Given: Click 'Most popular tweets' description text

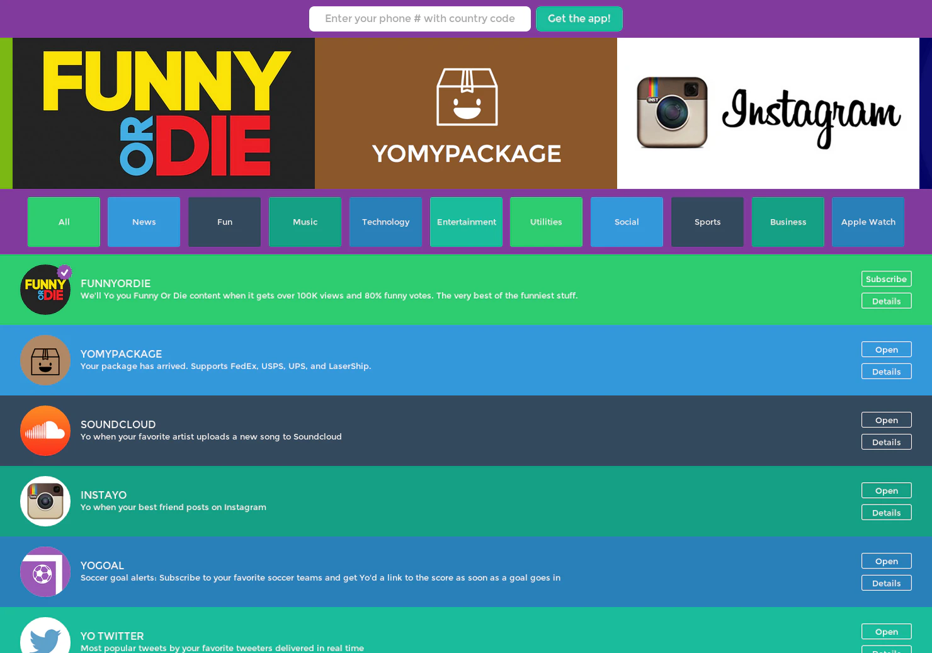Looking at the screenshot, I should 222,648.
